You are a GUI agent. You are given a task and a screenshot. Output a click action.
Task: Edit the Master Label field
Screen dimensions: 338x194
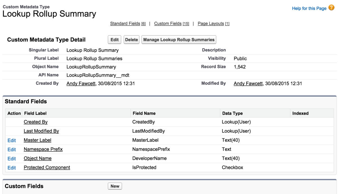coord(12,140)
